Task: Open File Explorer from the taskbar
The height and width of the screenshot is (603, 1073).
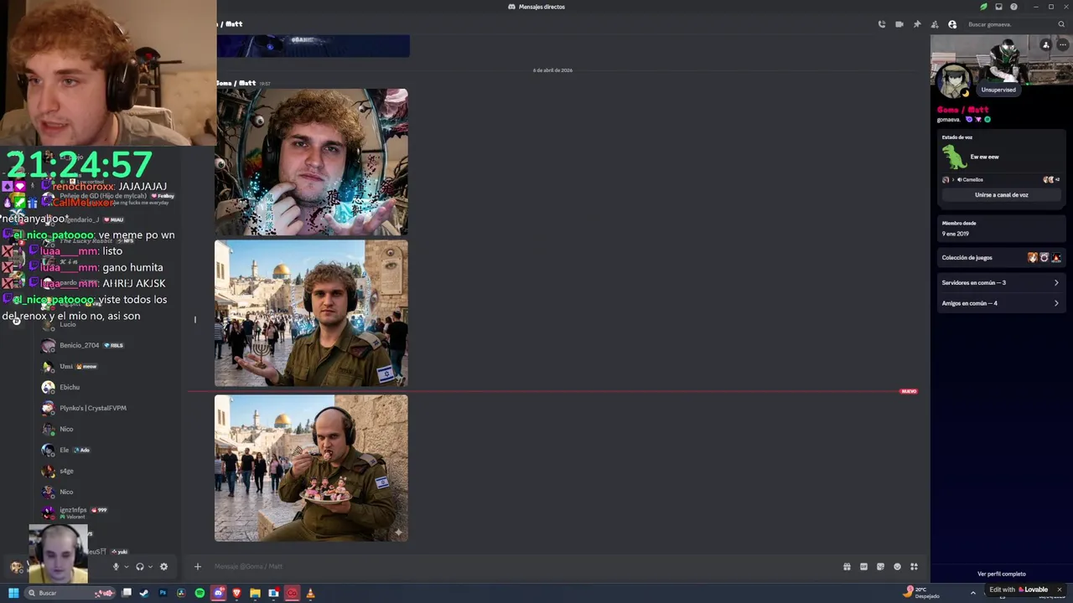Action: point(255,593)
